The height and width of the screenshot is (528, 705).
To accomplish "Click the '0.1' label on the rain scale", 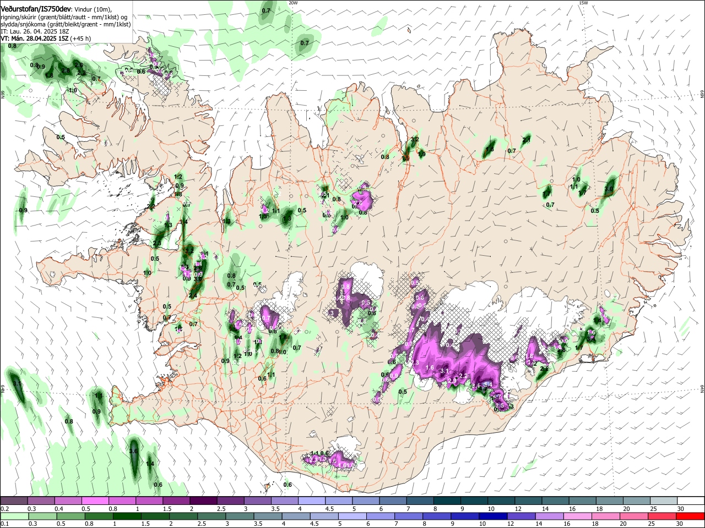I will pyautogui.click(x=4, y=524).
